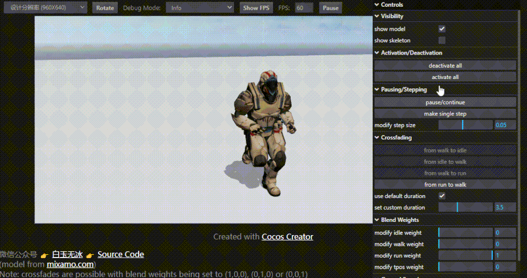Click the running robot model in viewport
The width and height of the screenshot is (527, 278).
click(264, 133)
